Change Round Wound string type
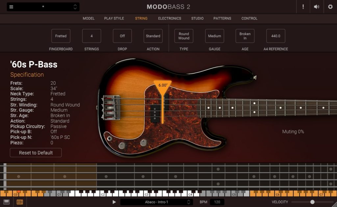This screenshot has height=207, width=337. click(184, 36)
